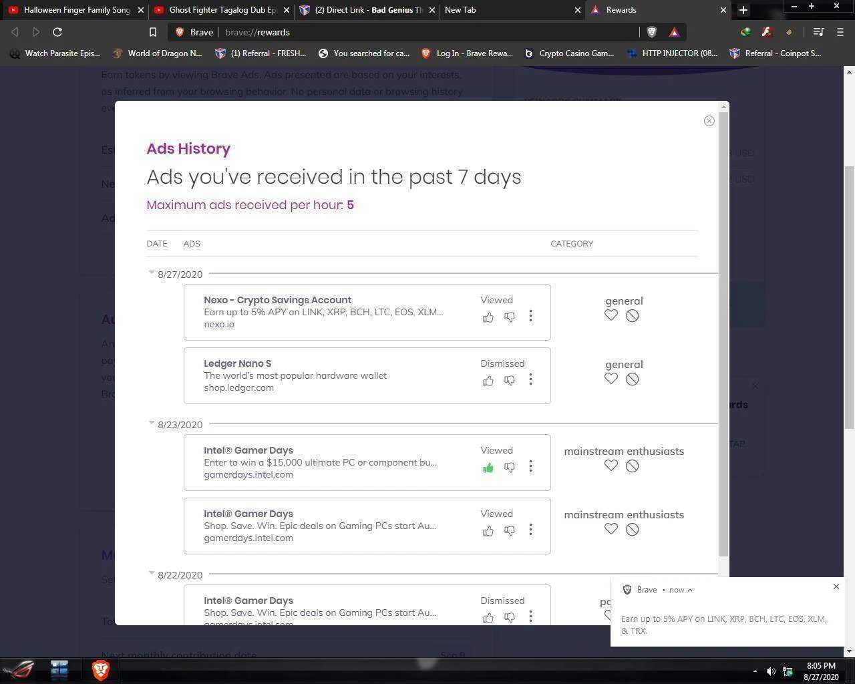The width and height of the screenshot is (855, 684).
Task: Thumbs down the 8/22 Intel Gamer Days ad
Action: coord(510,617)
